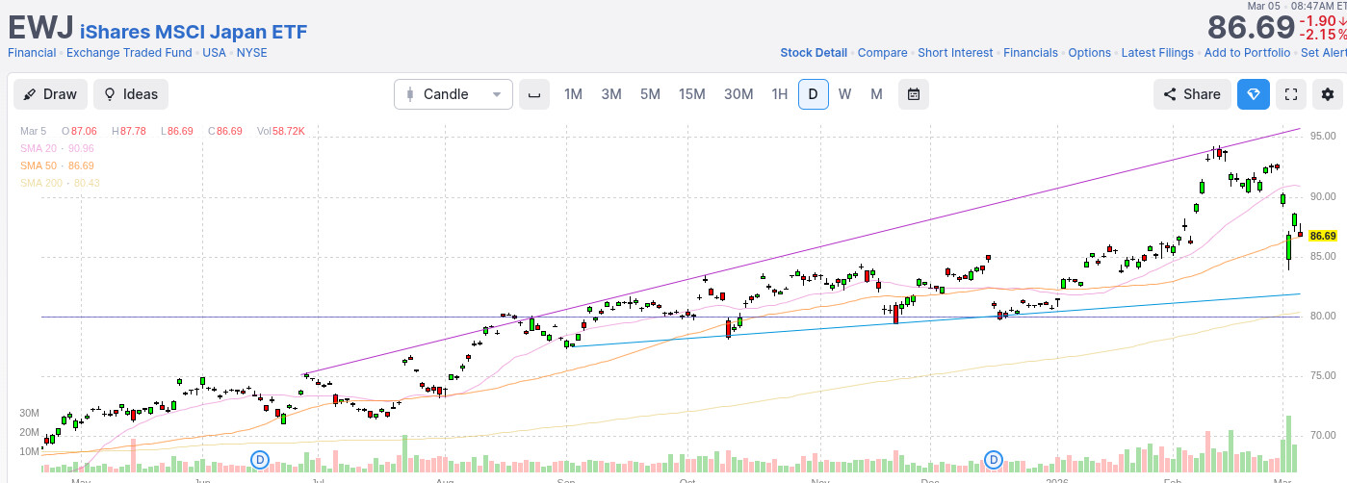Open the Candle chart type dropdown
The width and height of the screenshot is (1347, 483).
pyautogui.click(x=453, y=94)
